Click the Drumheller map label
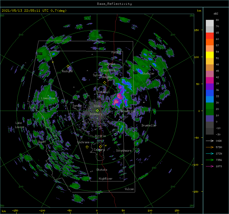This screenshot has height=214, width=229. pyautogui.click(x=149, y=125)
